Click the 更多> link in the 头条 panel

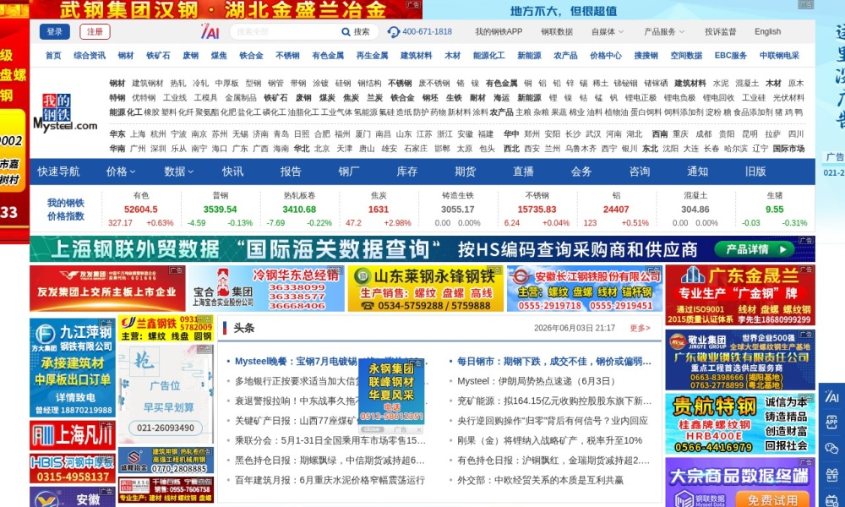coord(641,328)
